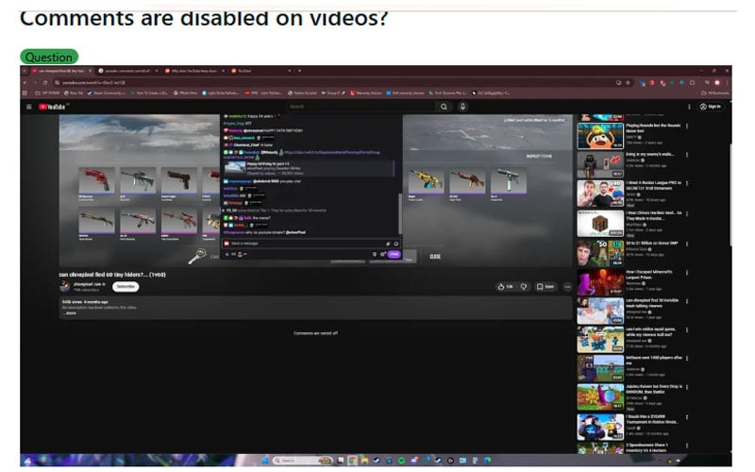This screenshot has width=755, height=472.
Task: Open more actions ellipsis beside the Save button
Action: point(567,286)
